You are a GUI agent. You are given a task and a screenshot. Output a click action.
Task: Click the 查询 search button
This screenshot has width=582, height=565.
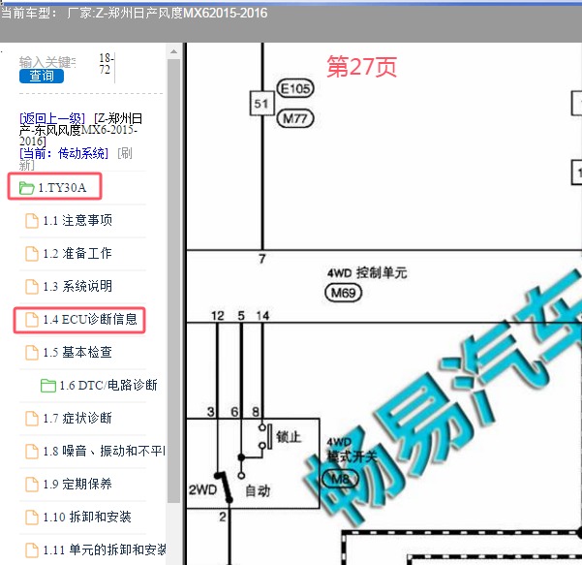pyautogui.click(x=42, y=76)
